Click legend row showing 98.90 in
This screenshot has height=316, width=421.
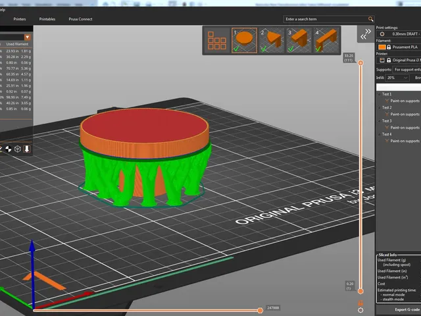coord(16,97)
